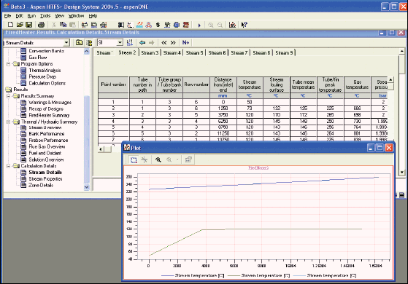Viewport: 408px width, 284px height.
Task: Click the zoom in magnifier in Plot window
Action: (x=158, y=159)
